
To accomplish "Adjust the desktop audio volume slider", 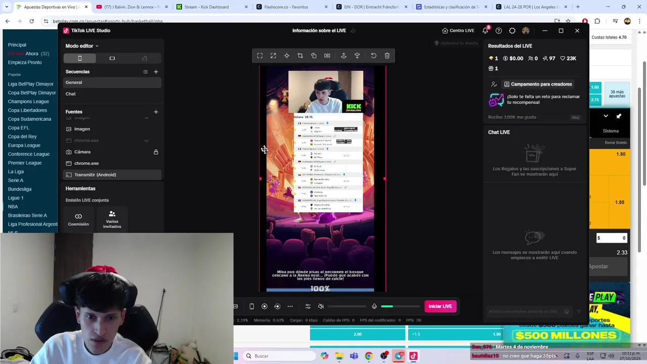I will tap(347, 306).
